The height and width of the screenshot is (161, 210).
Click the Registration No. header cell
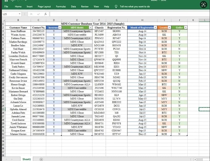click(x=116, y=27)
